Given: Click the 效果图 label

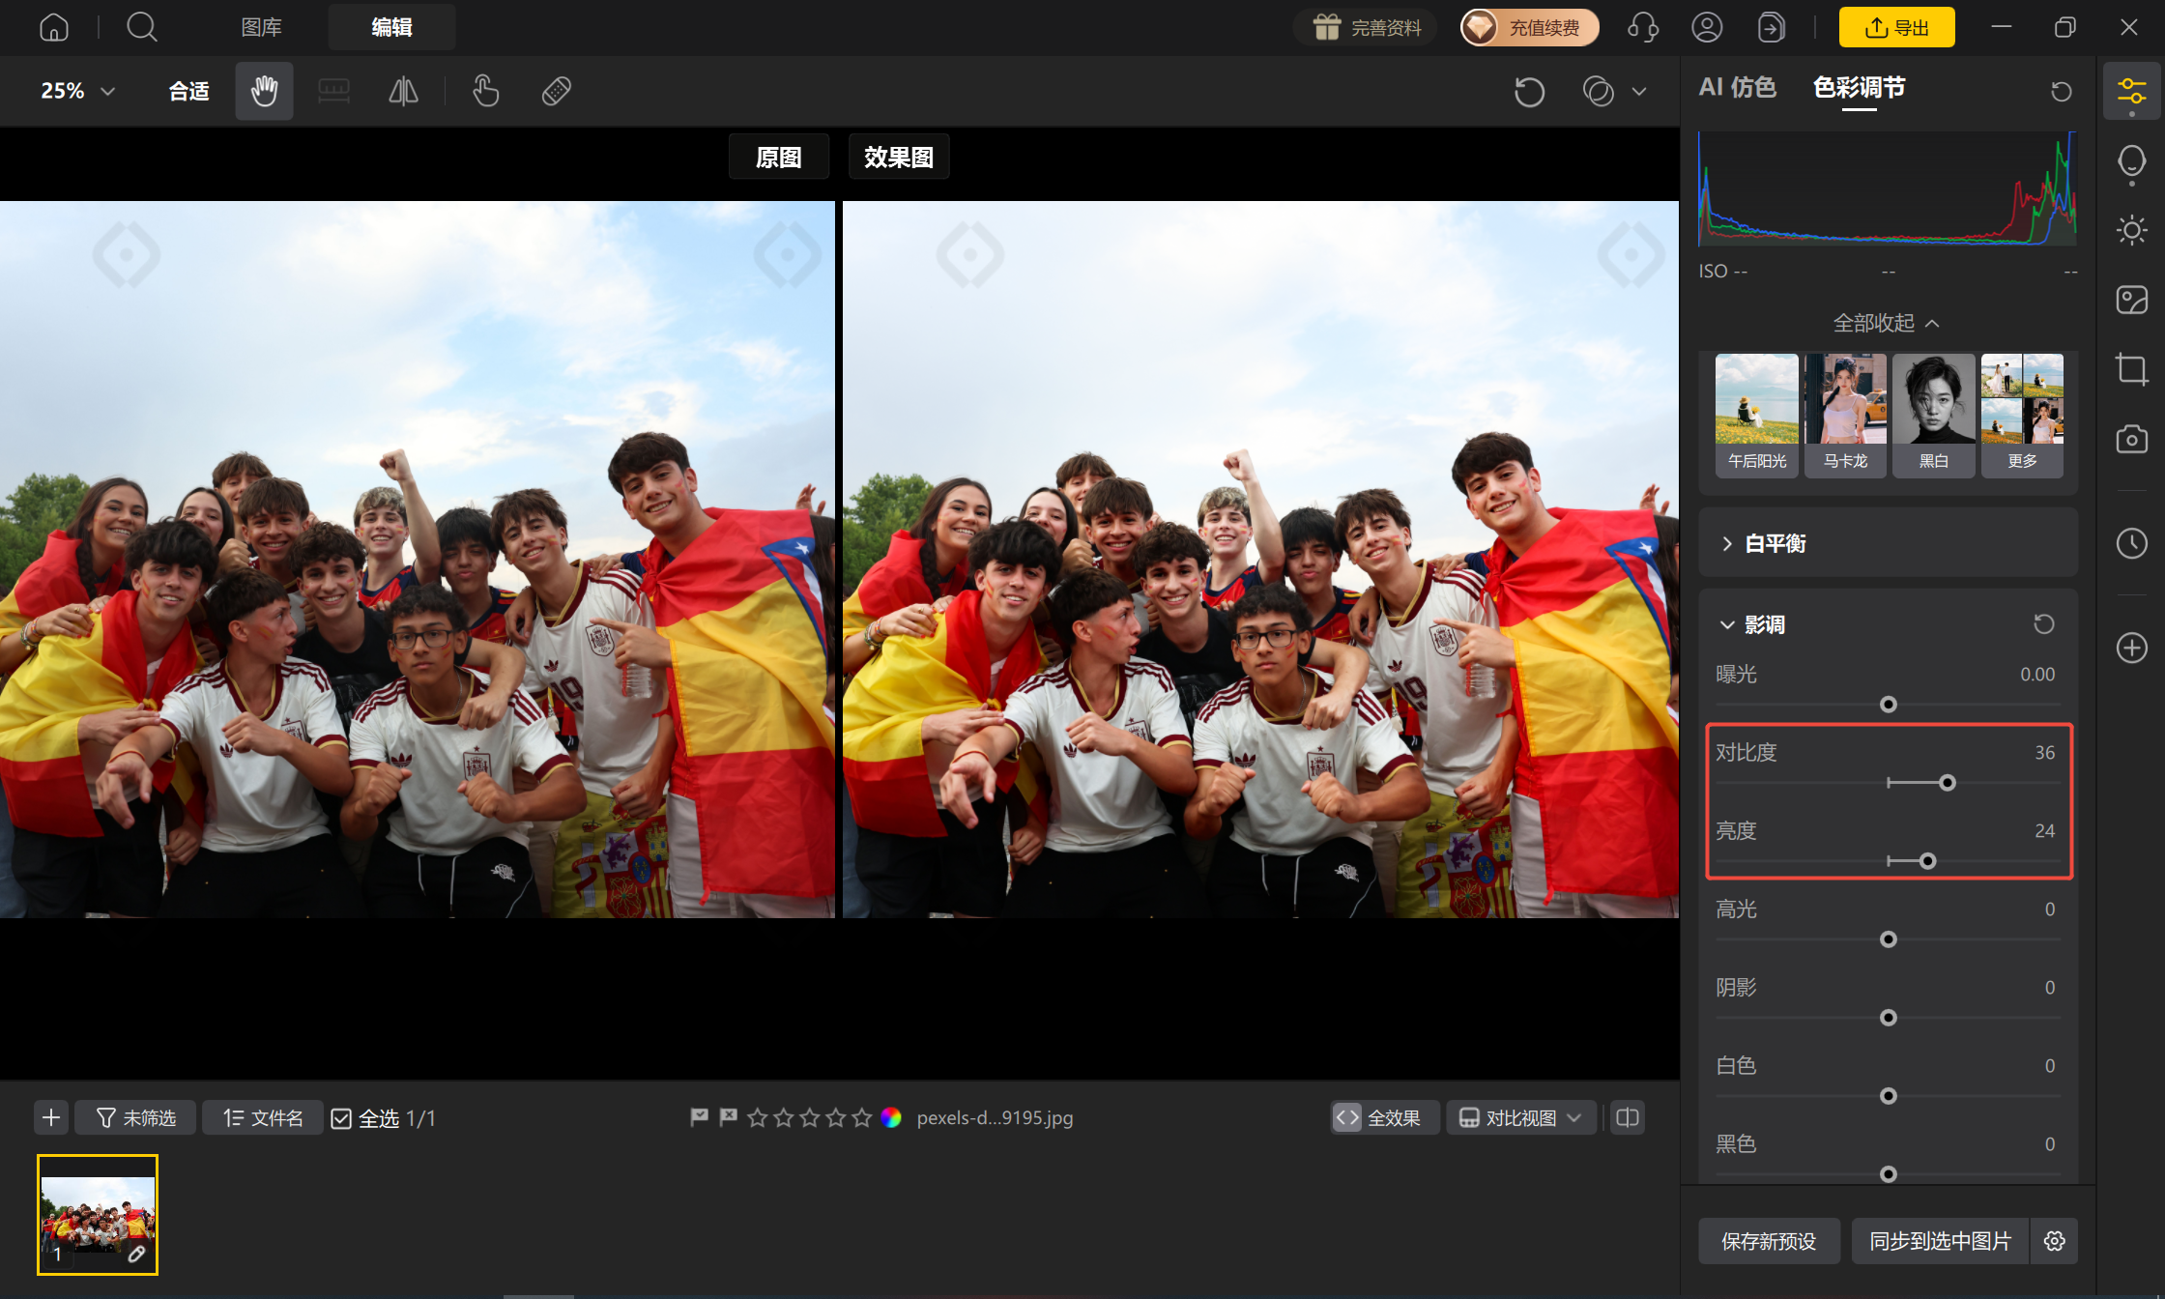Looking at the screenshot, I should click(x=899, y=157).
